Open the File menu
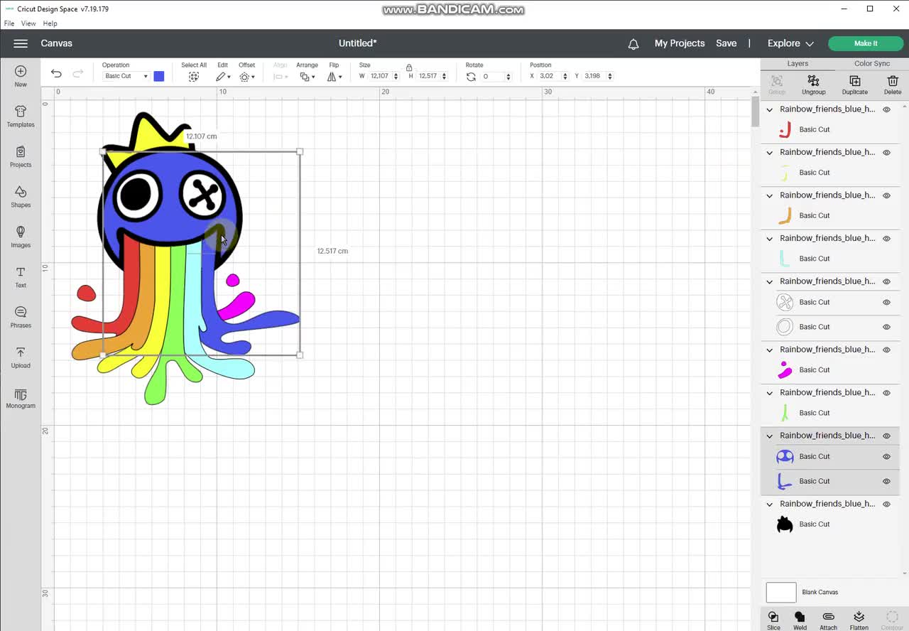Image resolution: width=909 pixels, height=631 pixels. (x=9, y=23)
